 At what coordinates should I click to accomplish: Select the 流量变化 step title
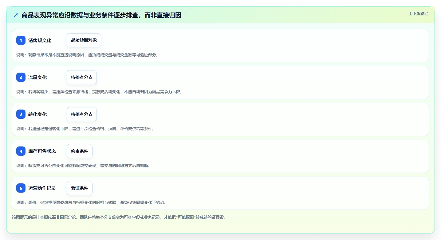[x=37, y=77]
